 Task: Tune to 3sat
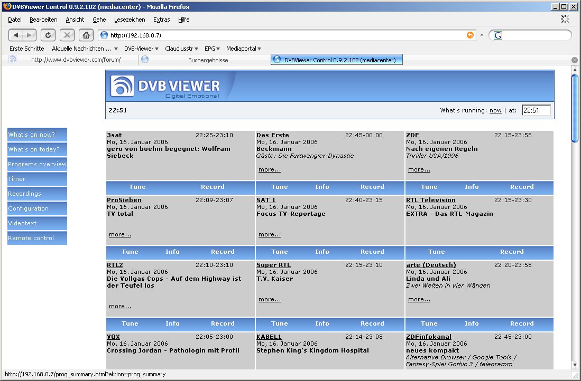coord(137,187)
